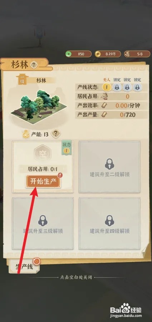Image resolution: width=152 pixels, height=322 pixels.
Task: Select the first production line status circle
Action: [x=107, y=87]
